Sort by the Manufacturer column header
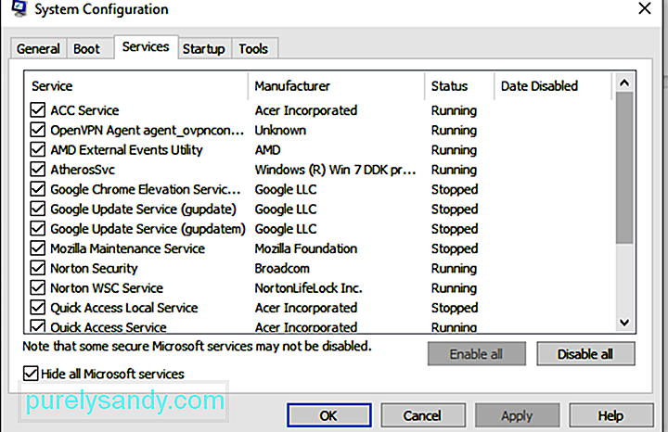The height and width of the screenshot is (432, 668). point(336,86)
